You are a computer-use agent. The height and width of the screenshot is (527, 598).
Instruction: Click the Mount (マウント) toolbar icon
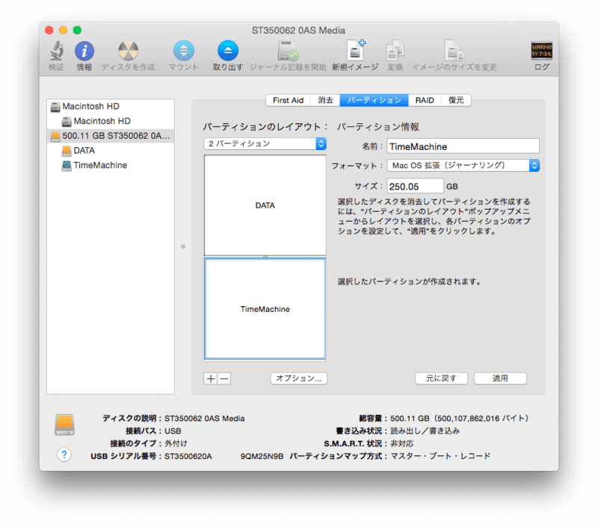183,52
